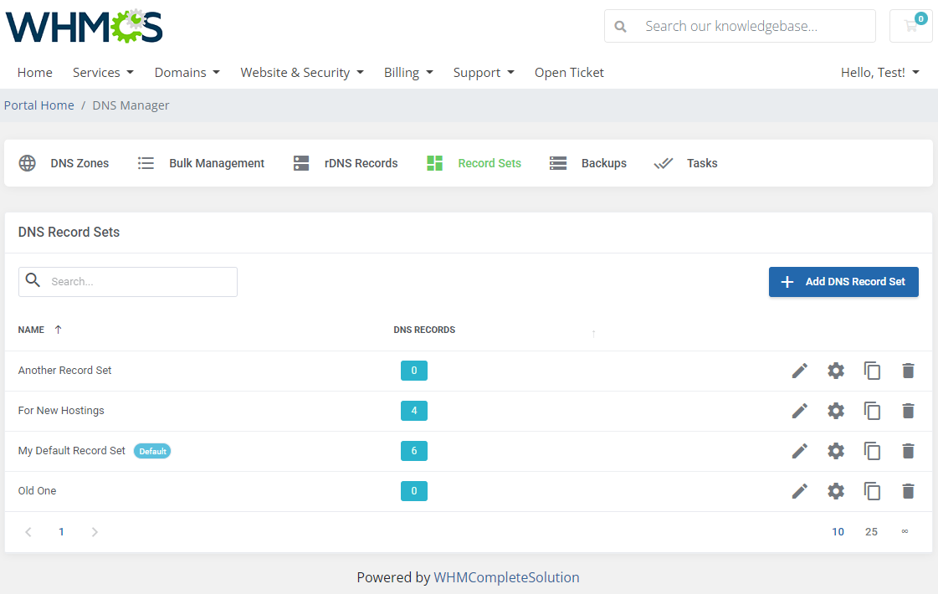Click the For New Hostings name
The image size is (938, 594).
[61, 410]
